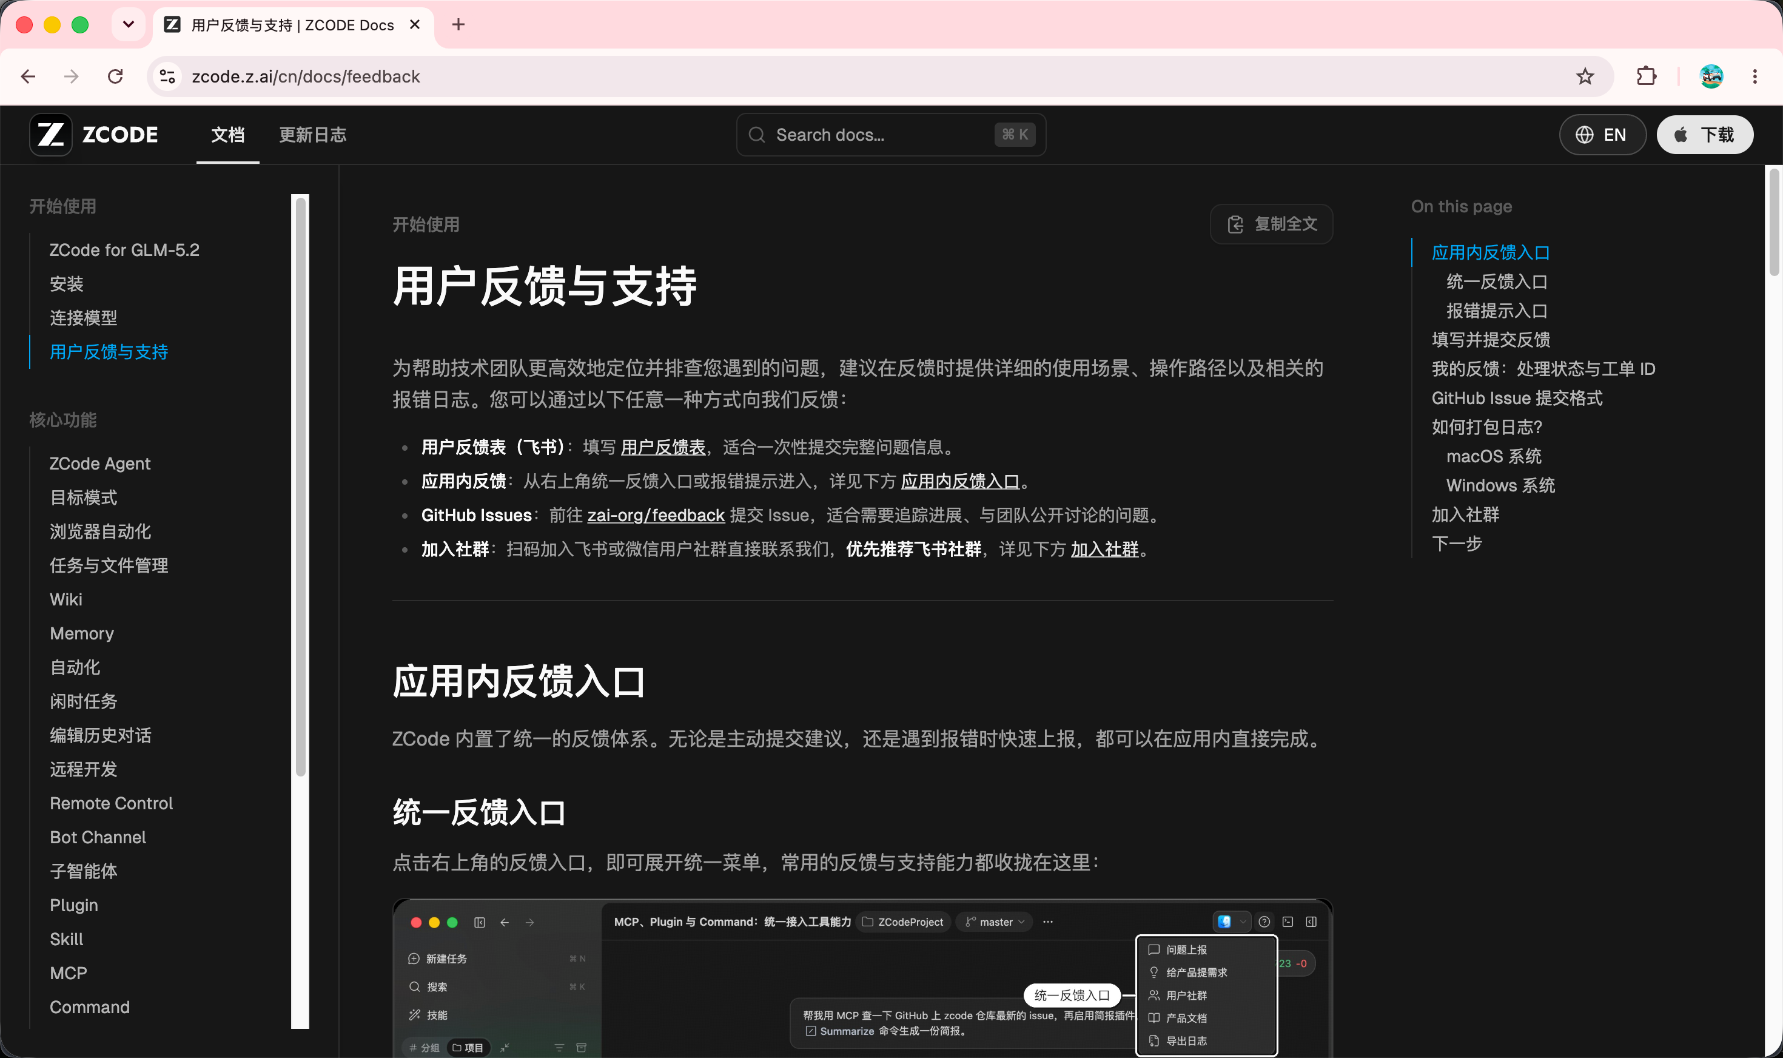The width and height of the screenshot is (1783, 1058).
Task: Jump to macOS 系统 in On this page
Action: pos(1494,457)
